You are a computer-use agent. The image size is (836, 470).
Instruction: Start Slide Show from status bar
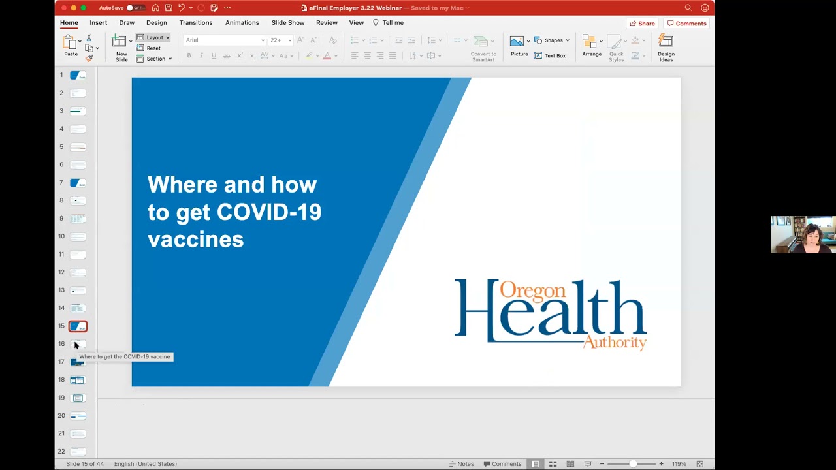tap(588, 464)
